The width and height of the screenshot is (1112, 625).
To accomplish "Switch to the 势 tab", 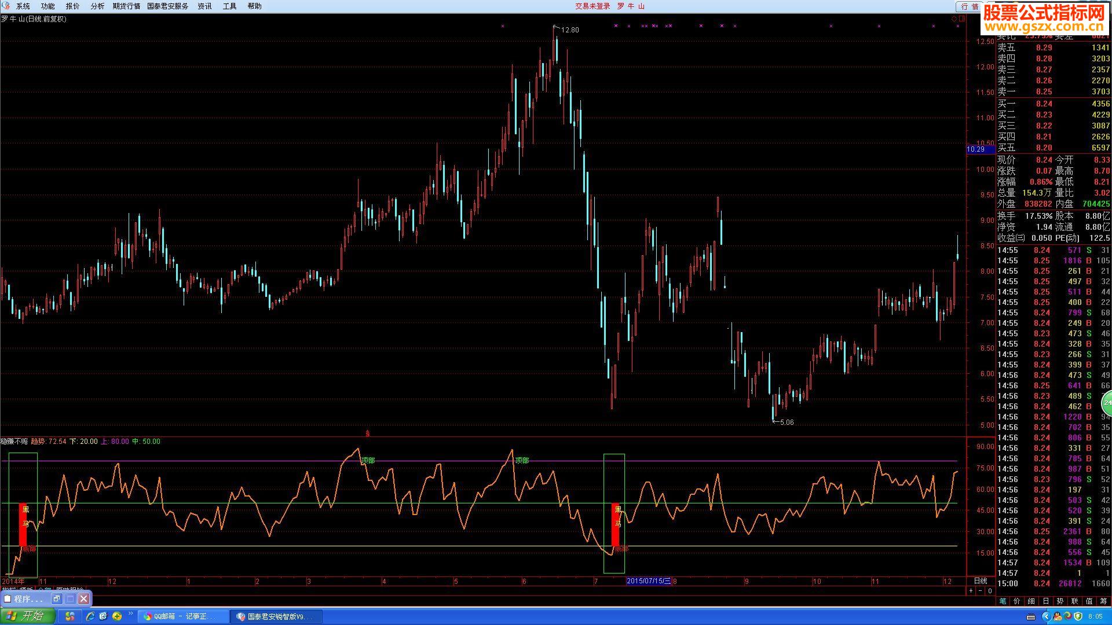I will click(1060, 601).
